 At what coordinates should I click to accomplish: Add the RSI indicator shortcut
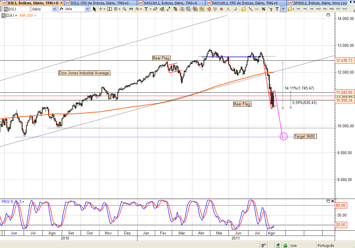pyautogui.click(x=325, y=9)
